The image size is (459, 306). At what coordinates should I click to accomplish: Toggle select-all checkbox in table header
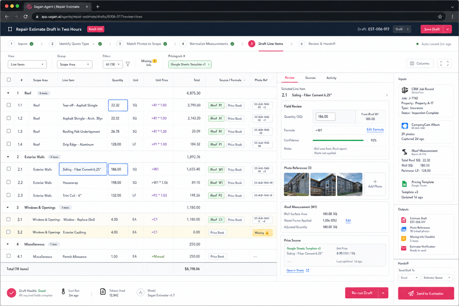[x=9, y=79]
